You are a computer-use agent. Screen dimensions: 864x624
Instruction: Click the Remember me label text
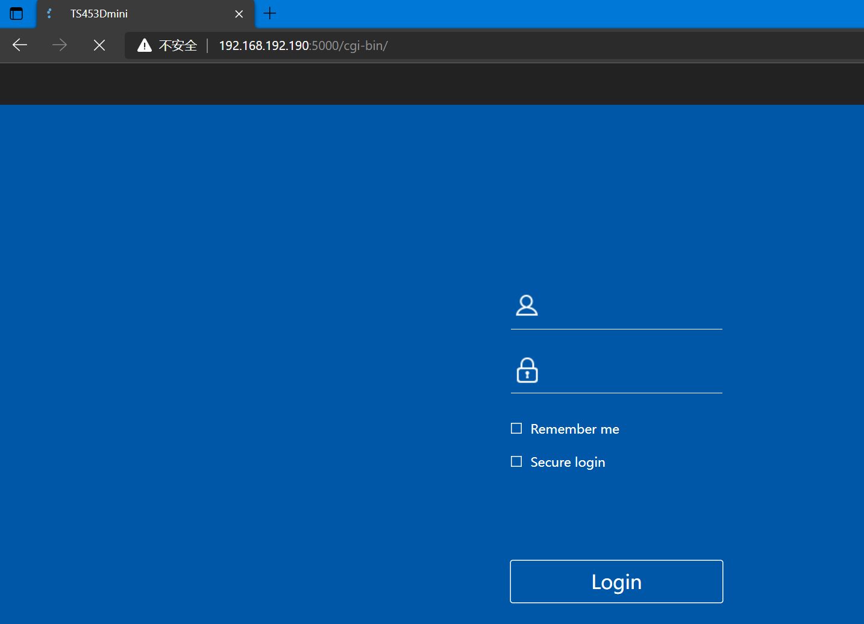[575, 429]
